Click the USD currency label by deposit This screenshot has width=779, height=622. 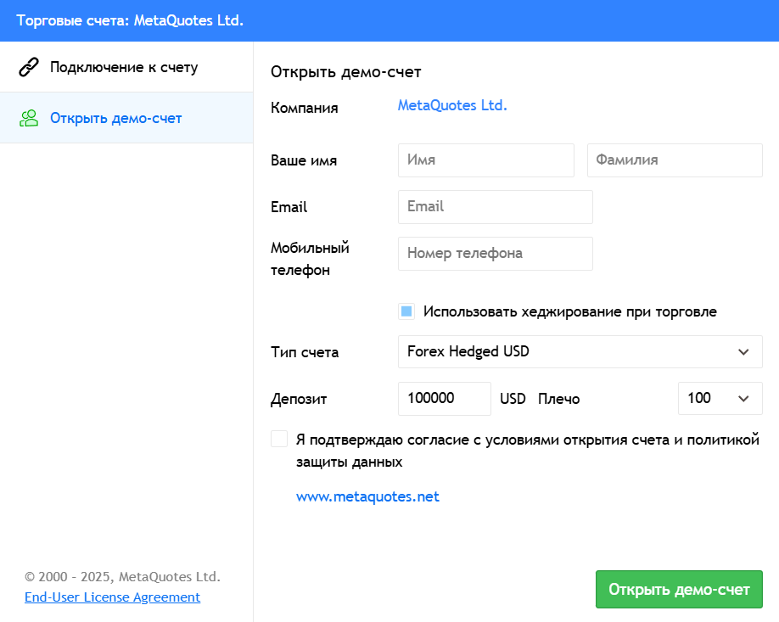tap(513, 399)
